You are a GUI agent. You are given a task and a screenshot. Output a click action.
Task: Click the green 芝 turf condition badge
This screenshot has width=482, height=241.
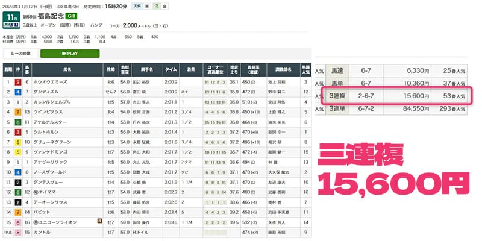(x=157, y=6)
